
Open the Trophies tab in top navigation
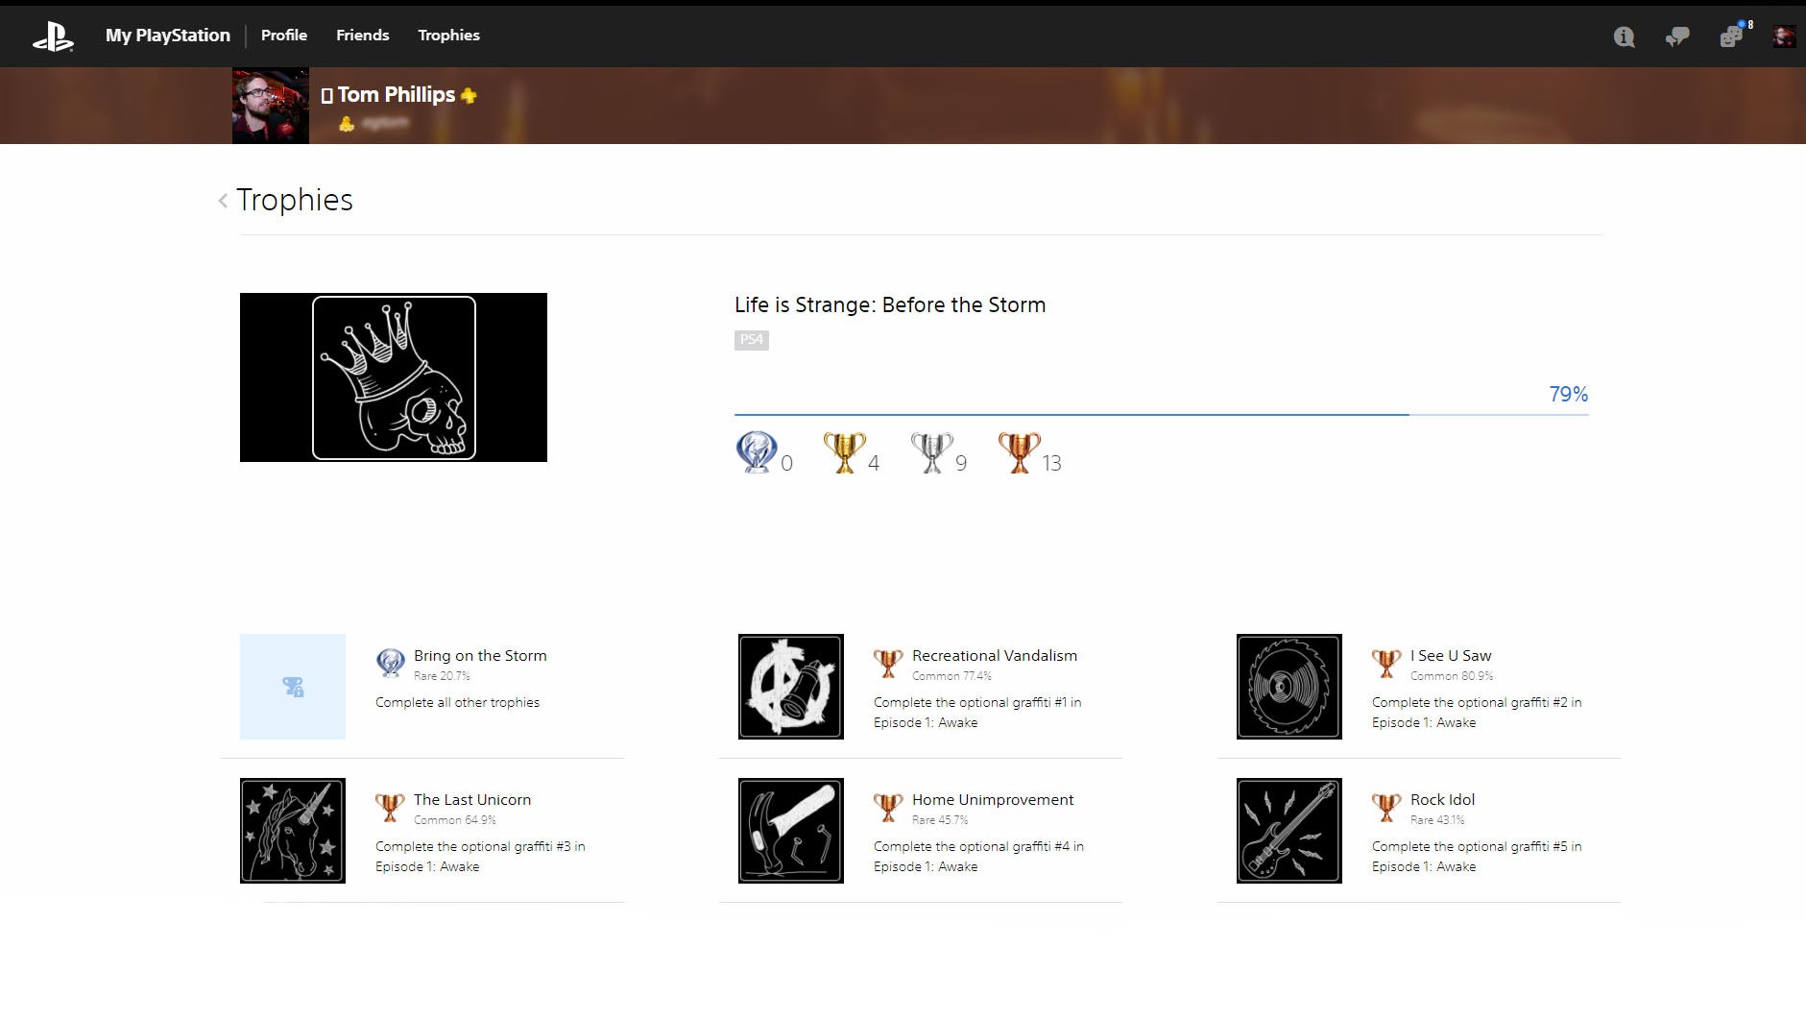448,36
